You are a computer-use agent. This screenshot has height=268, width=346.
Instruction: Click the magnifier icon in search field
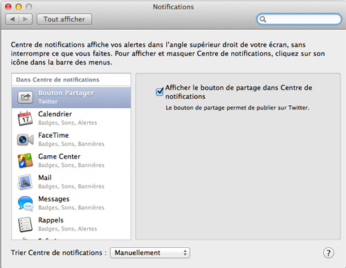(263, 19)
